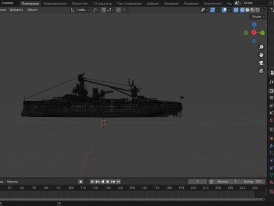
Task: Open the Object properties tab
Action: click(x=272, y=138)
